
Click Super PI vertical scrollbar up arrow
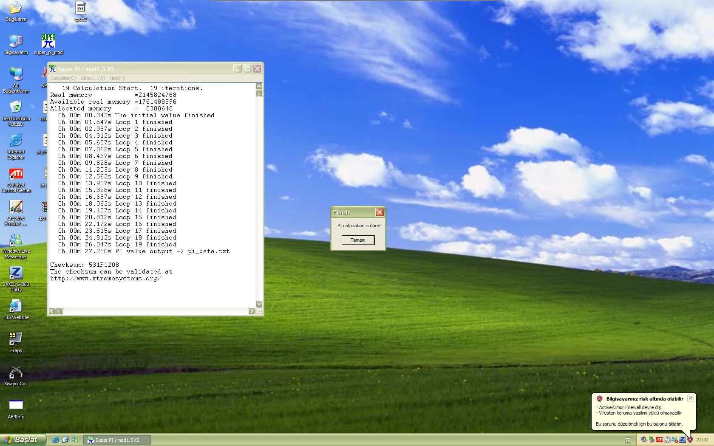(x=259, y=86)
